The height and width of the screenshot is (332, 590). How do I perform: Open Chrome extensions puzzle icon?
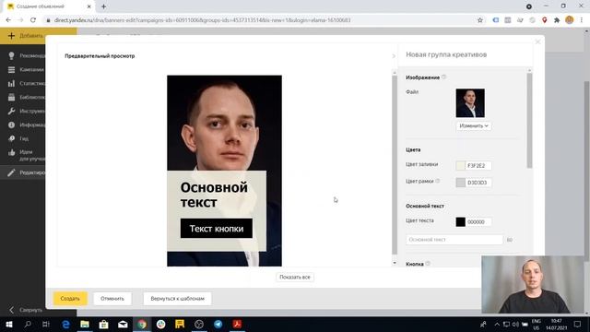point(557,20)
